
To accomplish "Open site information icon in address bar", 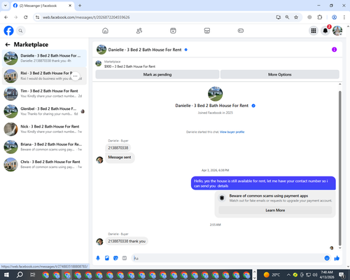I will click(x=37, y=17).
